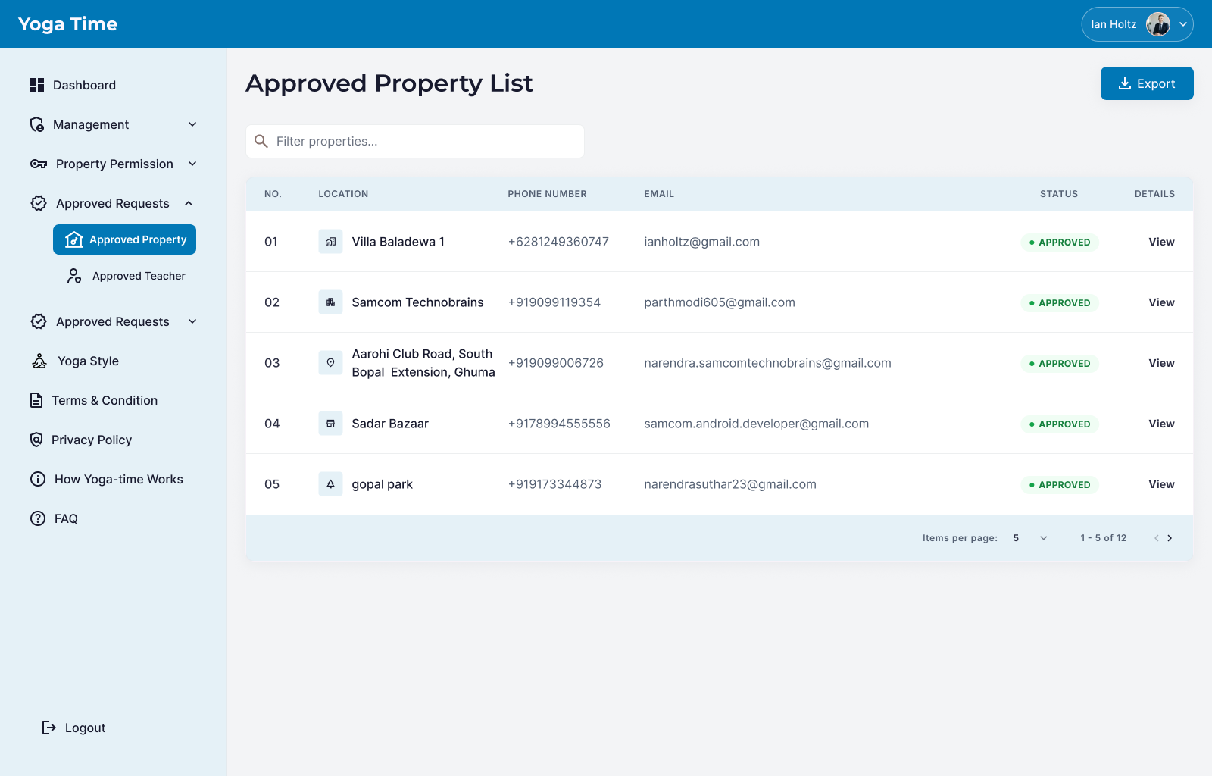Click the Privacy Policy shield icon
This screenshot has height=776, width=1212.
tap(36, 440)
